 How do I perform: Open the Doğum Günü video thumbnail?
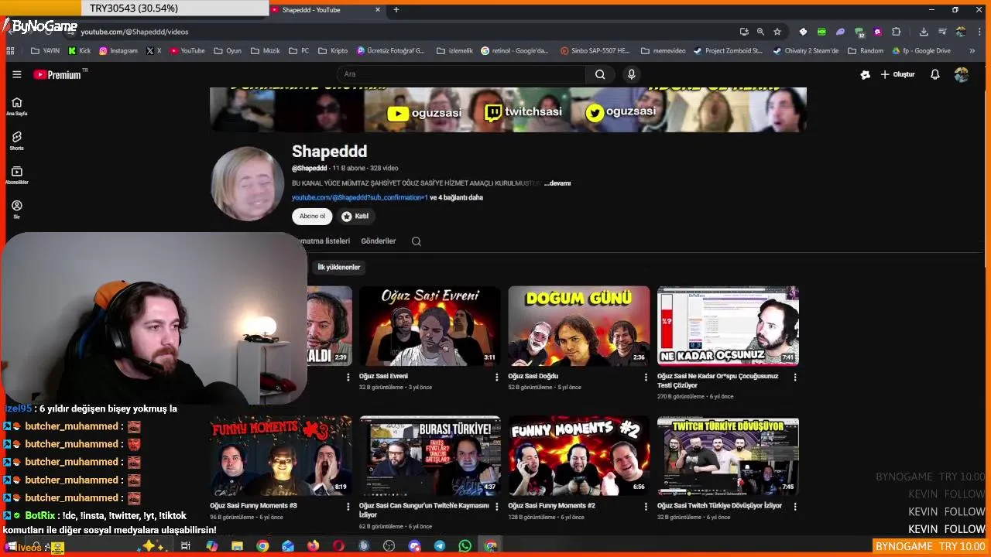579,326
